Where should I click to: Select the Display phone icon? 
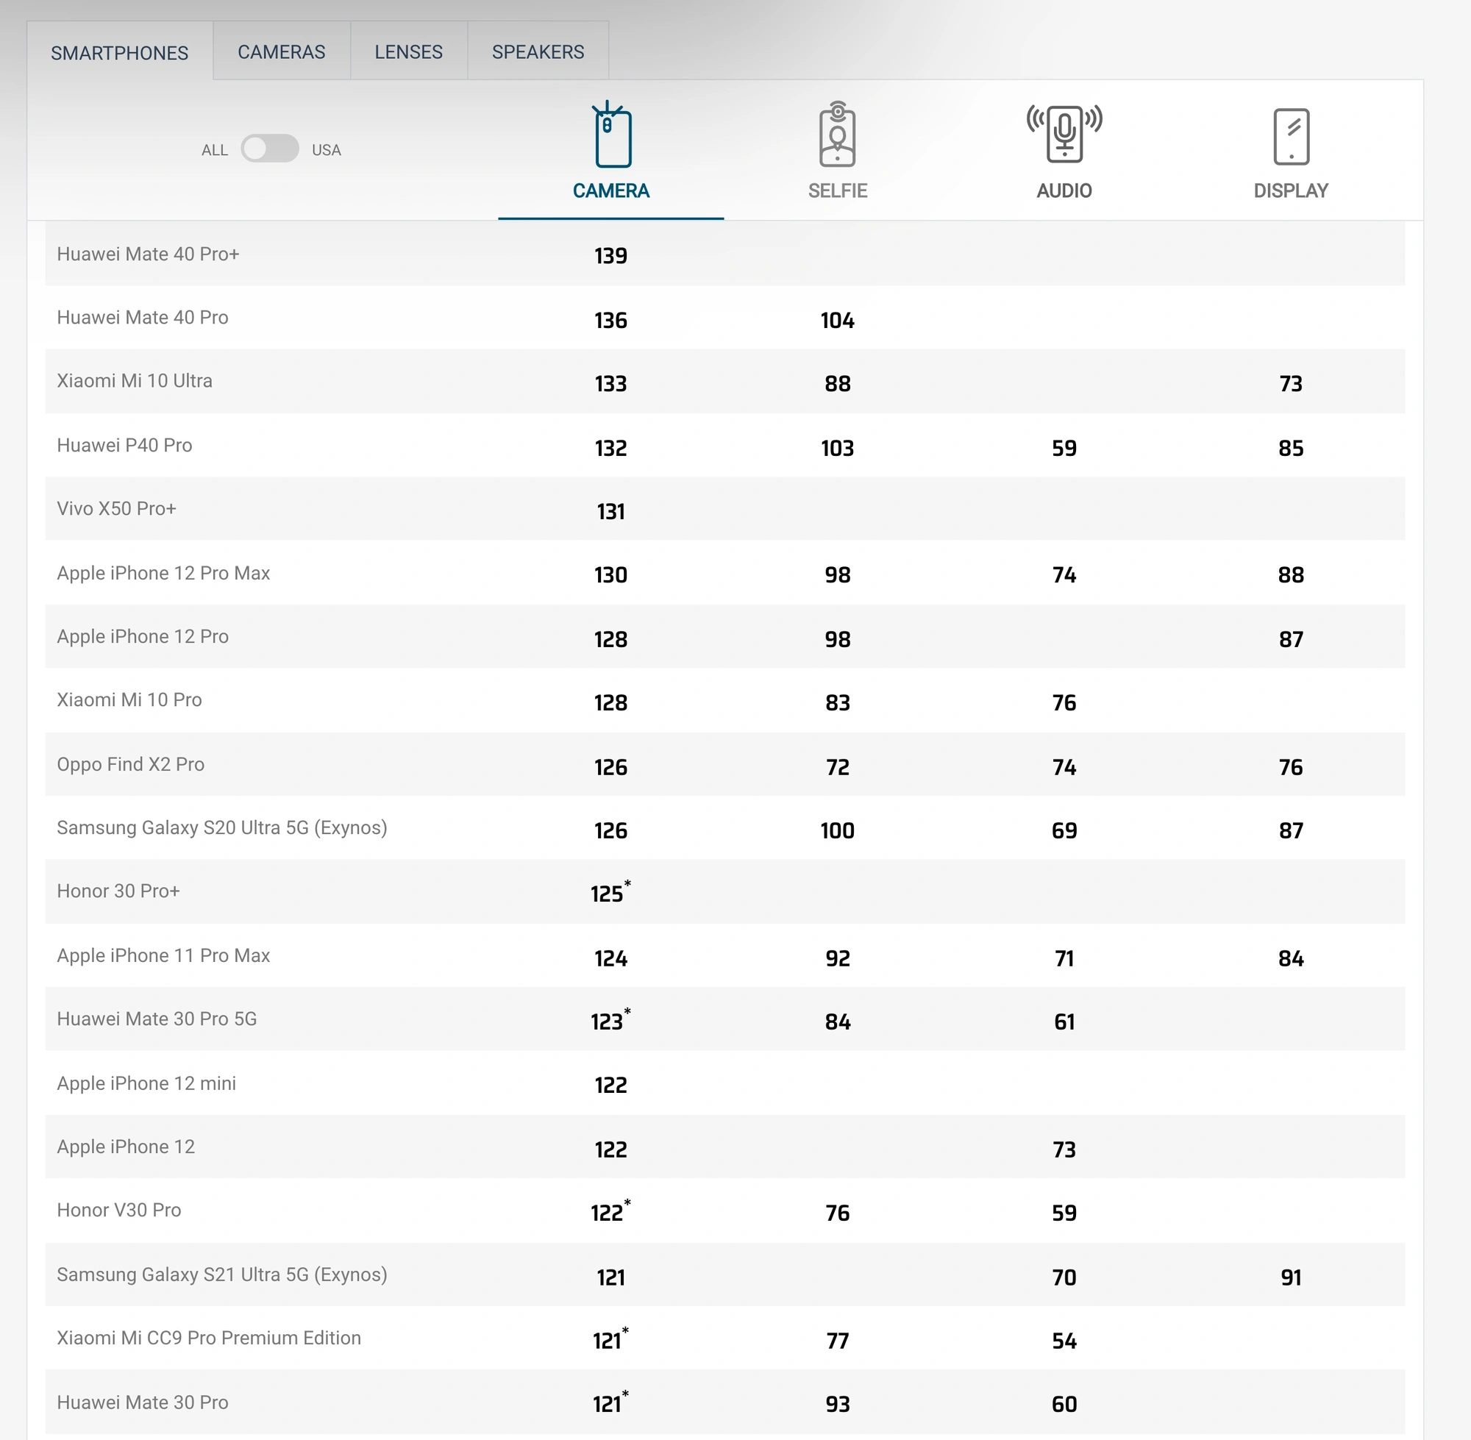(x=1291, y=136)
